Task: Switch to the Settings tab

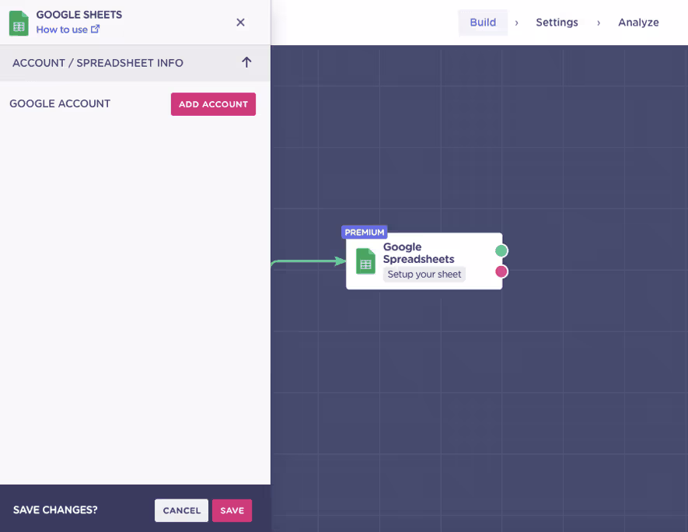Action: pyautogui.click(x=557, y=23)
